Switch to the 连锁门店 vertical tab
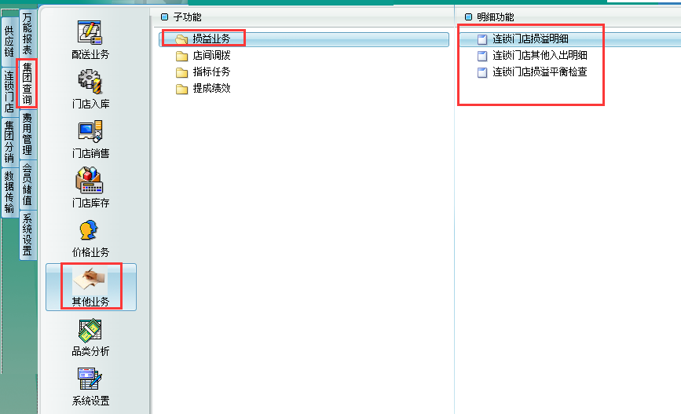The image size is (681, 414). [9, 92]
